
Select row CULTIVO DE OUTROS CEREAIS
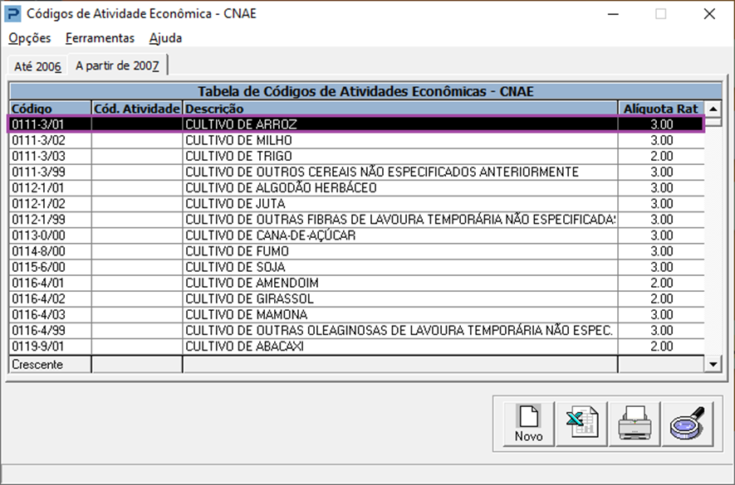[356, 172]
